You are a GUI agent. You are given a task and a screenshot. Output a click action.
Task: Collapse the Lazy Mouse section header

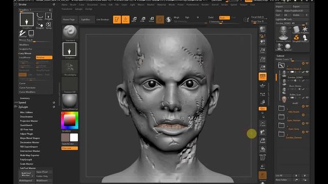[x=25, y=53]
